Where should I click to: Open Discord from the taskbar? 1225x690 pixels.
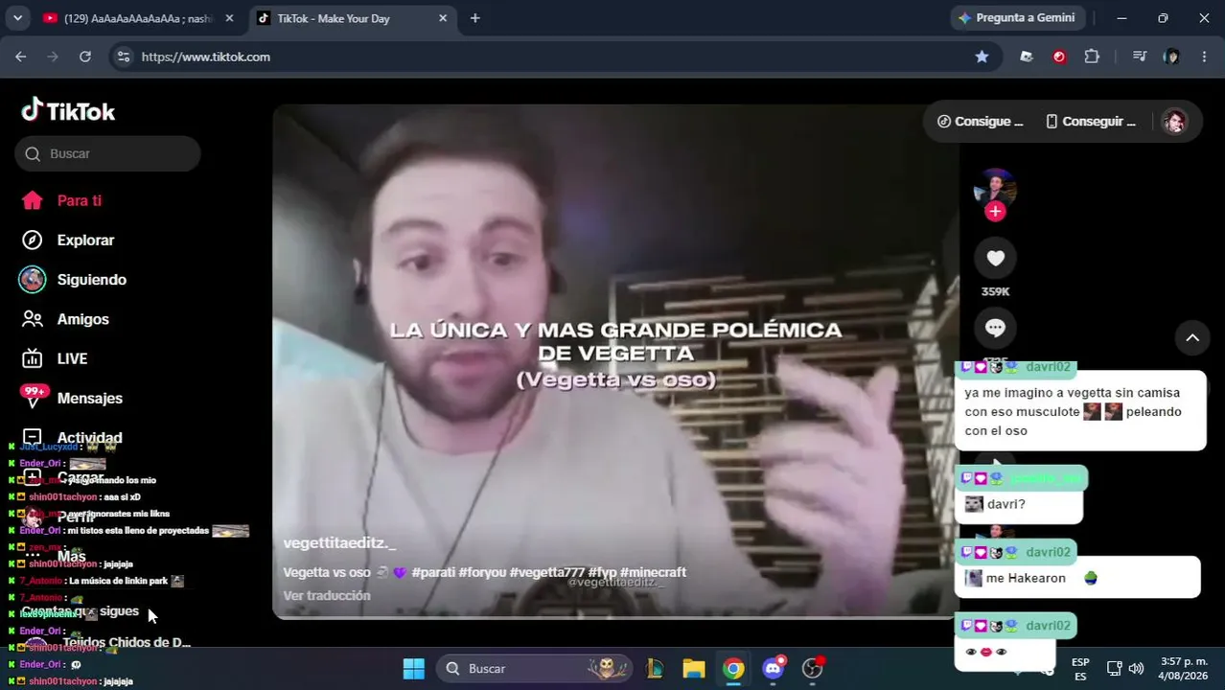pyautogui.click(x=774, y=668)
